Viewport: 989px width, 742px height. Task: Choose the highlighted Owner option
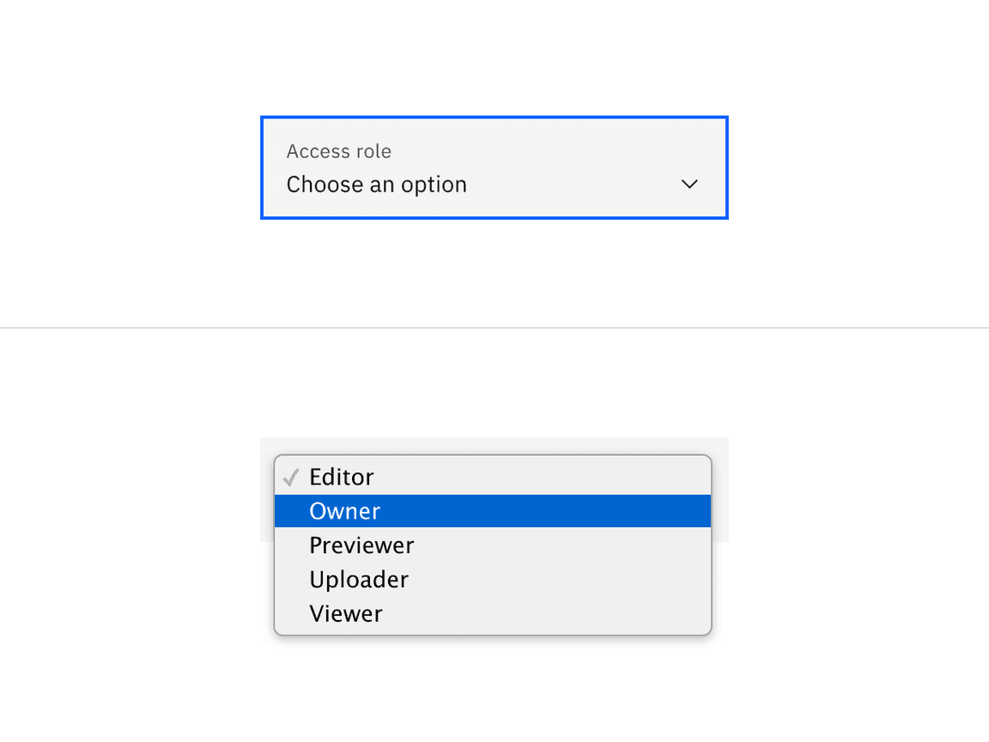(x=345, y=511)
